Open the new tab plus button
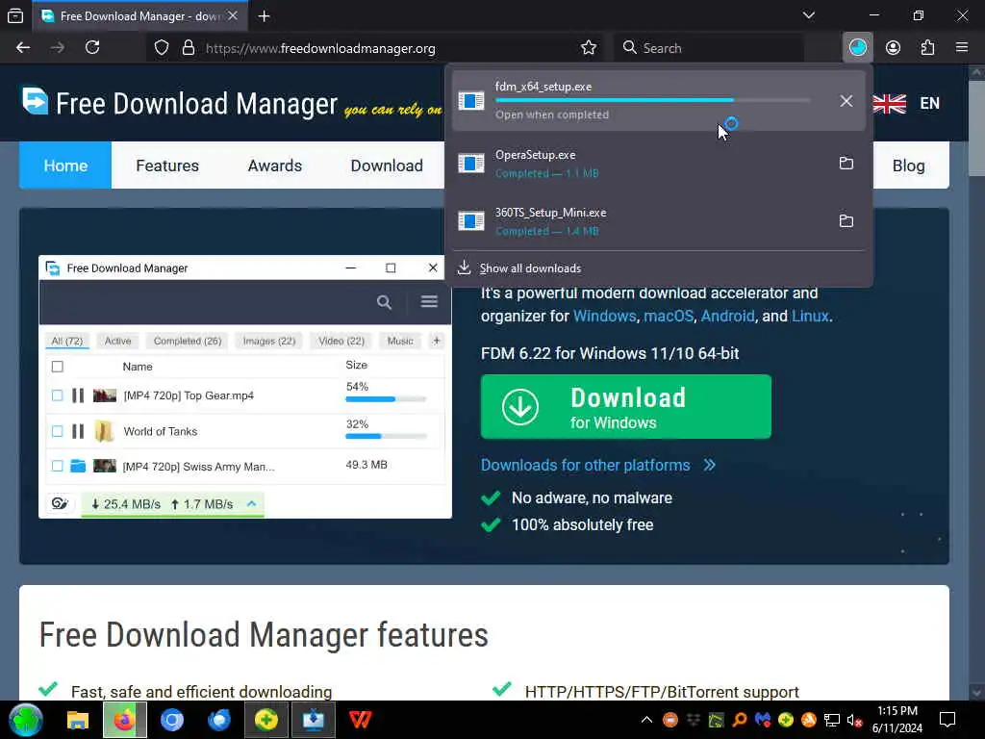Image resolution: width=985 pixels, height=739 pixels. 264,16
